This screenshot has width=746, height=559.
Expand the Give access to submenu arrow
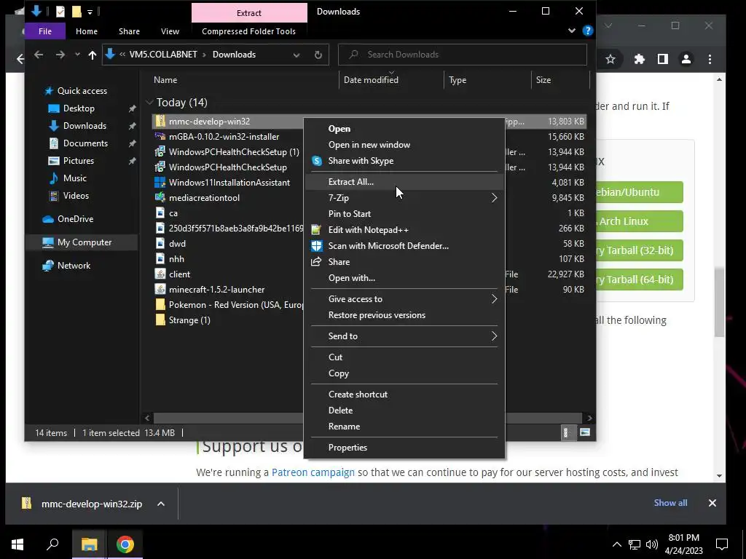pos(494,299)
